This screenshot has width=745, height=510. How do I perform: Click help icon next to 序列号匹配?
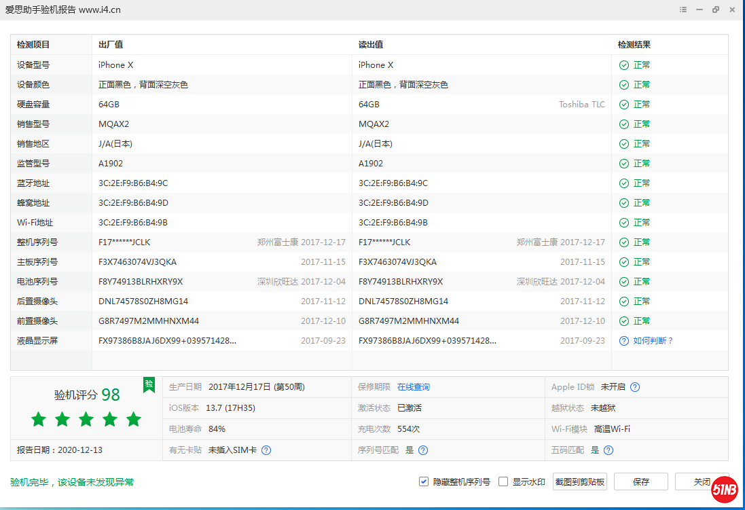tap(423, 450)
